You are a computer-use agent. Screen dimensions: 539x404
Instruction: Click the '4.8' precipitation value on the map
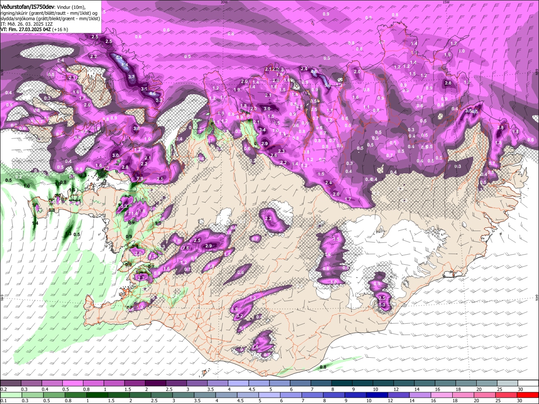pos(314,72)
